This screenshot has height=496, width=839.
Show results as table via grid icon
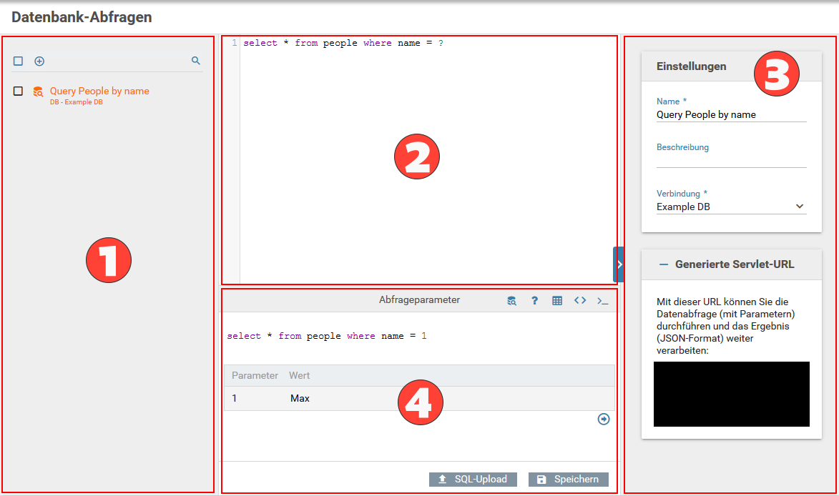point(557,301)
